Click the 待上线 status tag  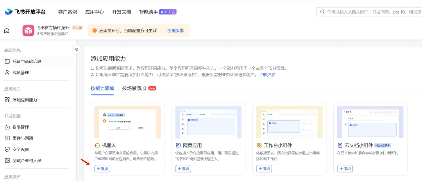click(77, 28)
